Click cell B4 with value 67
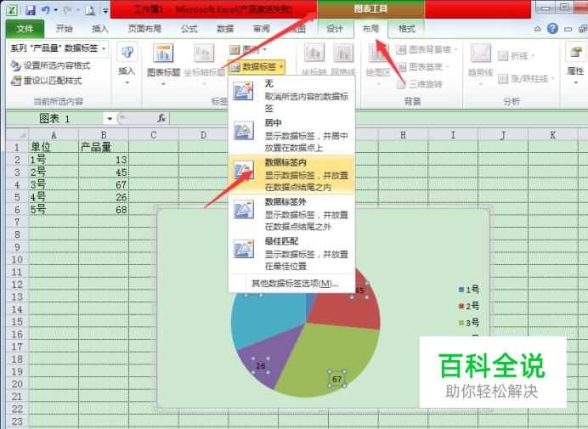The height and width of the screenshot is (429, 588). 104,184
